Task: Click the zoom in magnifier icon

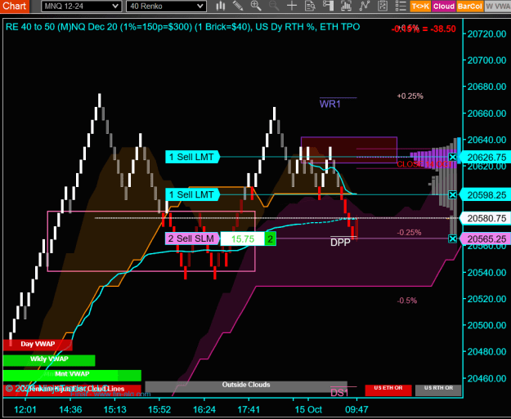Action: click(256, 6)
